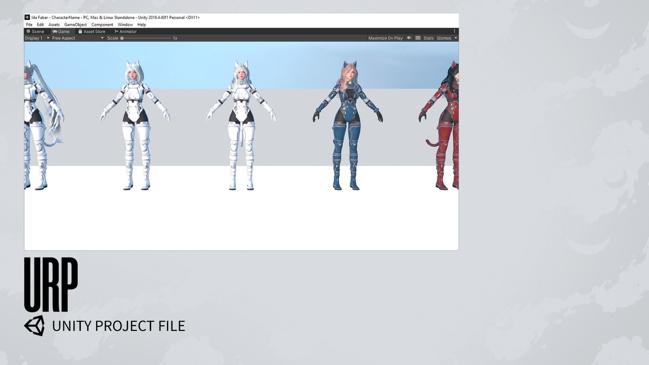Open the Component menu

(102, 25)
